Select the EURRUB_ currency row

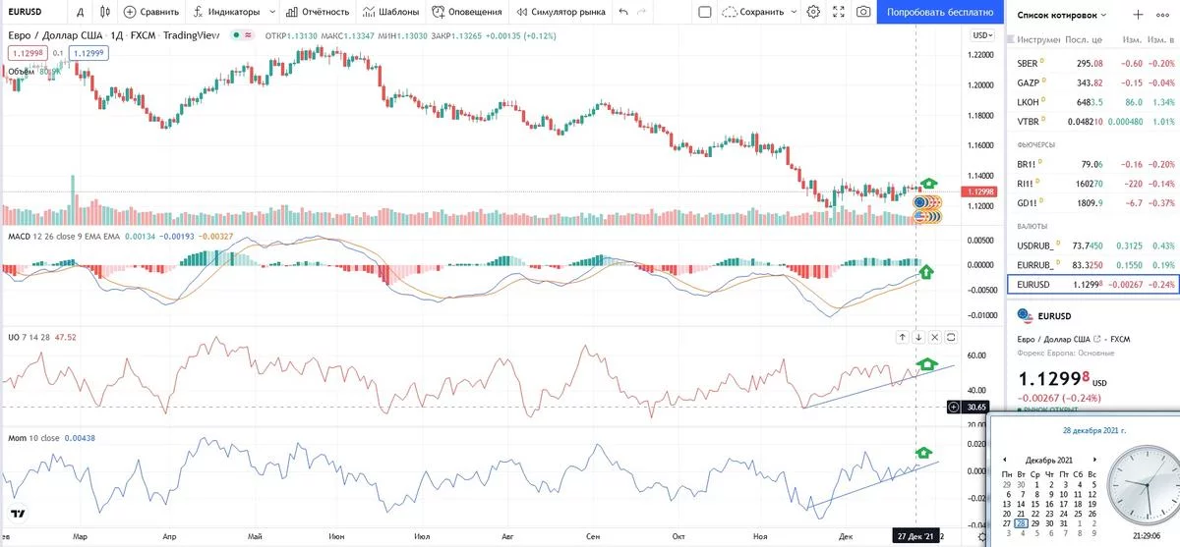tap(1093, 265)
